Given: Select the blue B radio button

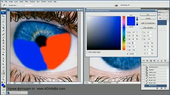Looking at the screenshot, I should coord(128,50).
